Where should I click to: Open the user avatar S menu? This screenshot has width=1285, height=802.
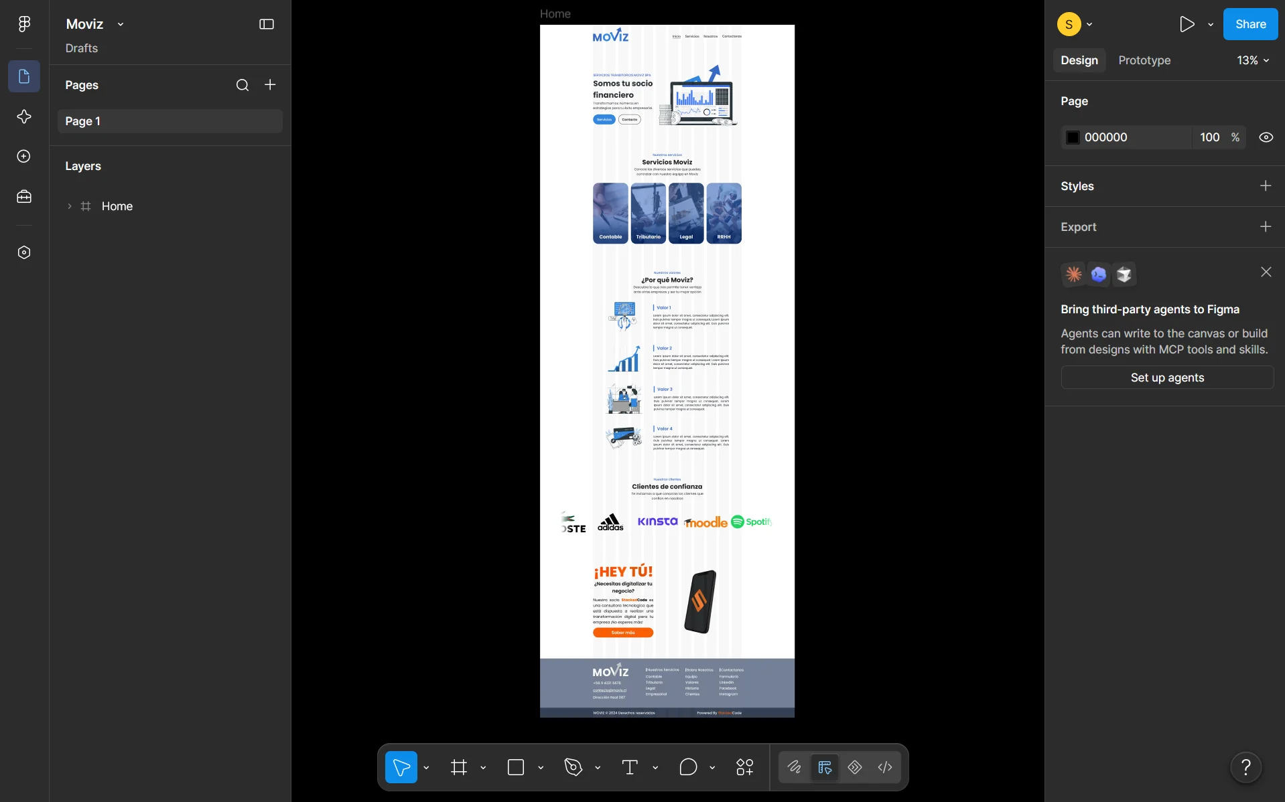point(1069,24)
